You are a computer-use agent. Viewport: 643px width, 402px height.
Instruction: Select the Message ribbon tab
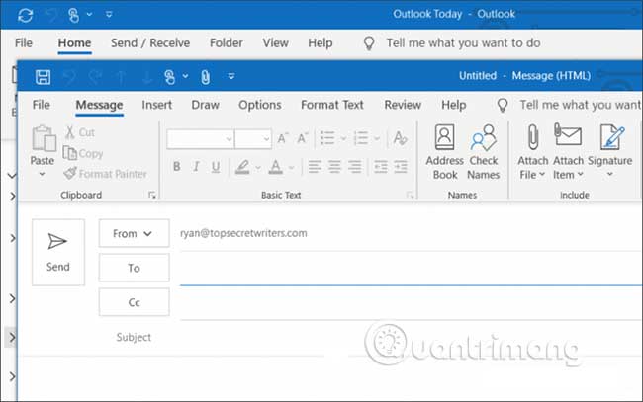(99, 105)
